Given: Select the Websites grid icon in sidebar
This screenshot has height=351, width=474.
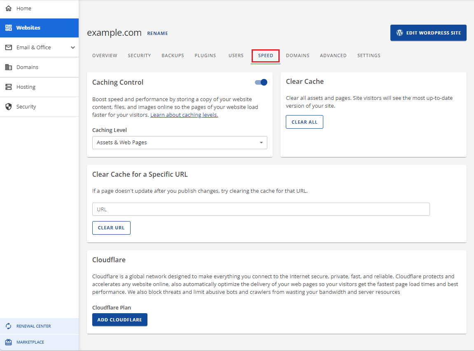Looking at the screenshot, I should click(8, 28).
